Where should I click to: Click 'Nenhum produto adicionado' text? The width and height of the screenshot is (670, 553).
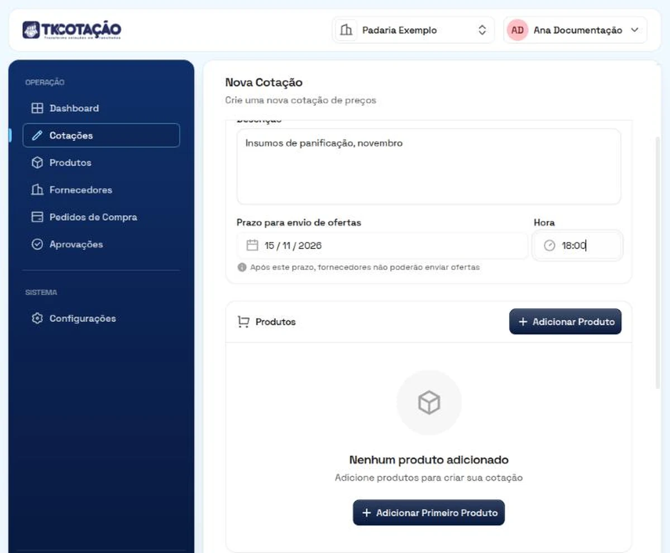[429, 460]
